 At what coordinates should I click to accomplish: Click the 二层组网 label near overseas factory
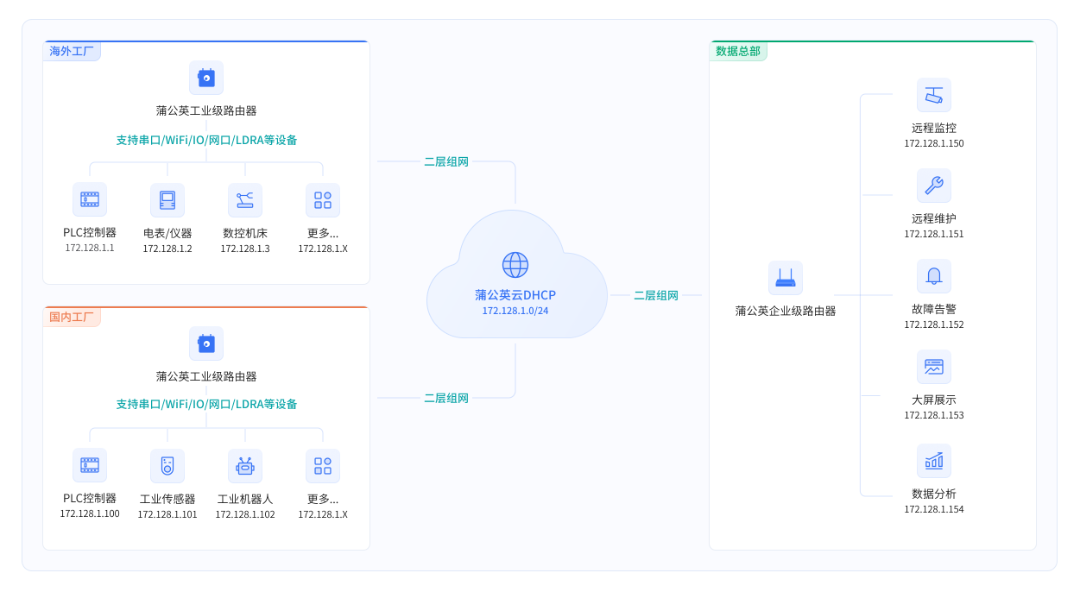[446, 161]
